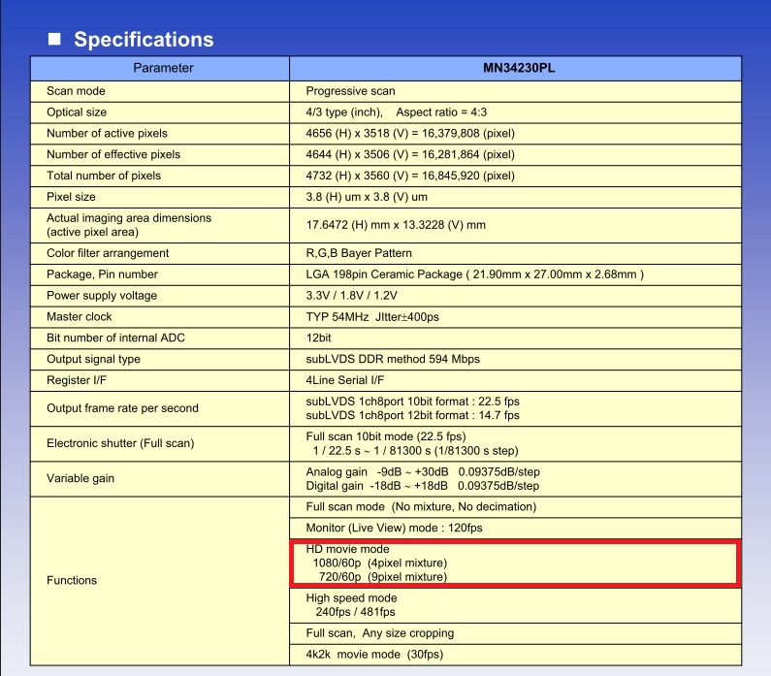This screenshot has height=676, width=771.
Task: Select the Variable gain label
Action: pyautogui.click(x=80, y=478)
